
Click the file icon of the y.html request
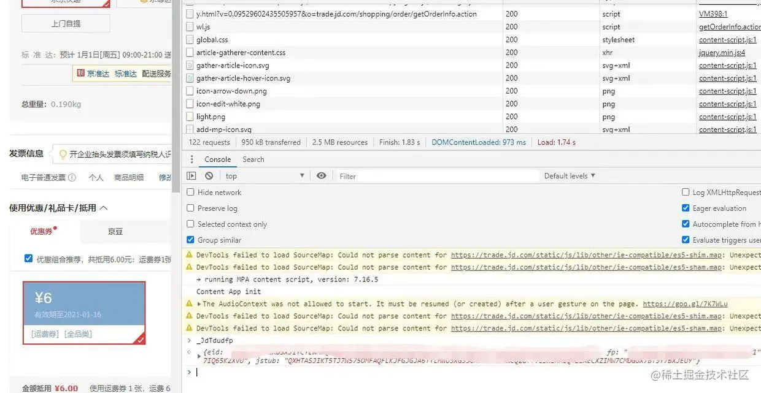tap(190, 14)
